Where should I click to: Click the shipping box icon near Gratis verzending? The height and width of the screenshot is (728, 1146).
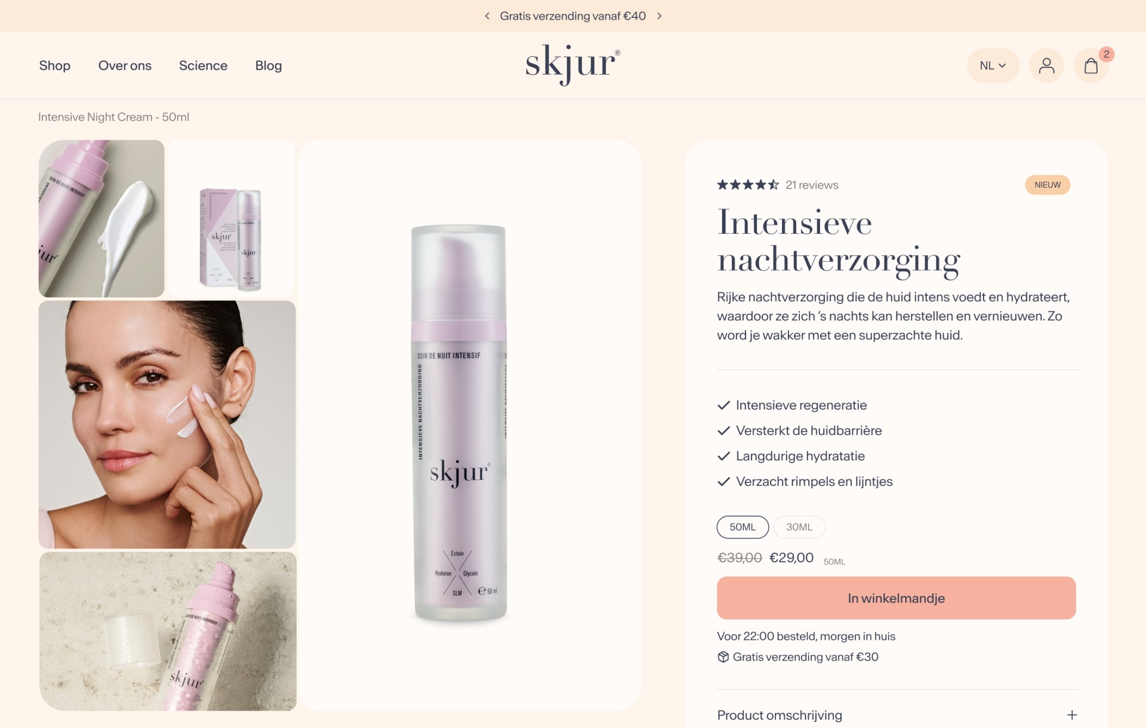click(723, 657)
